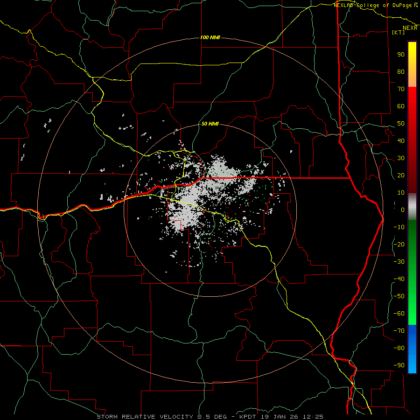The image size is (420, 420).
Task: Pick the gray zero-velocity color bar segment
Action: [412, 207]
